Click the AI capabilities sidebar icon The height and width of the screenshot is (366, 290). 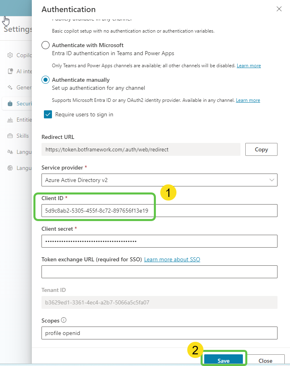click(x=9, y=71)
